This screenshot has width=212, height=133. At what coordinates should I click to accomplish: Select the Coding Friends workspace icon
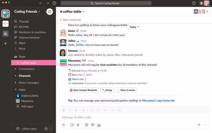point(5,14)
